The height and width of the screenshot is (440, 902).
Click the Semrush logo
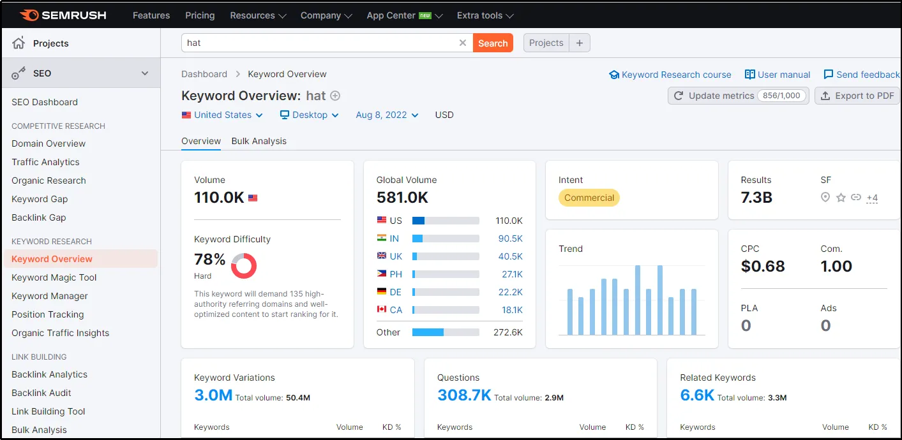tap(61, 15)
